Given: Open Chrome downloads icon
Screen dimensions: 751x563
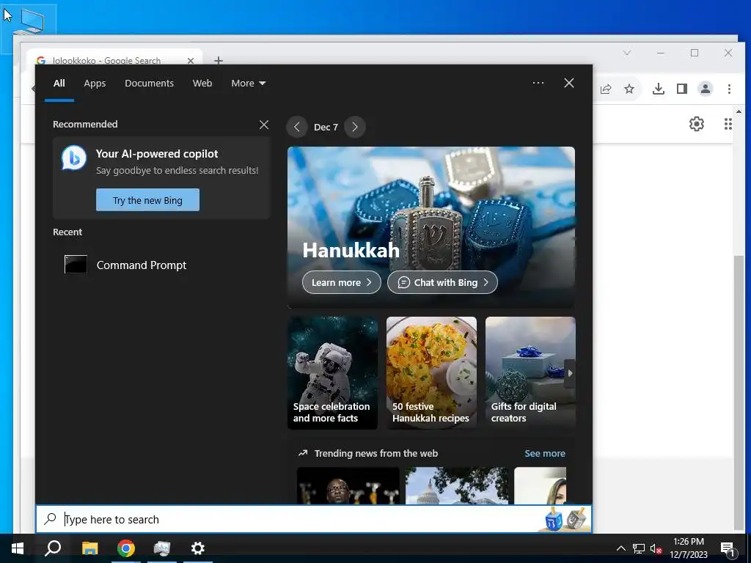Looking at the screenshot, I should click(659, 89).
